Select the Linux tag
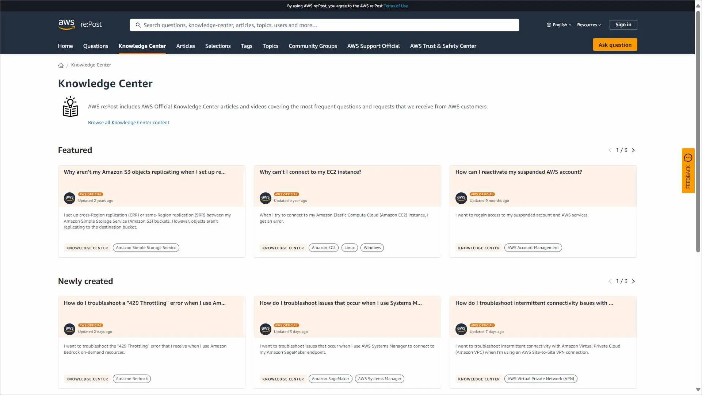This screenshot has width=702, height=395. [x=349, y=248]
